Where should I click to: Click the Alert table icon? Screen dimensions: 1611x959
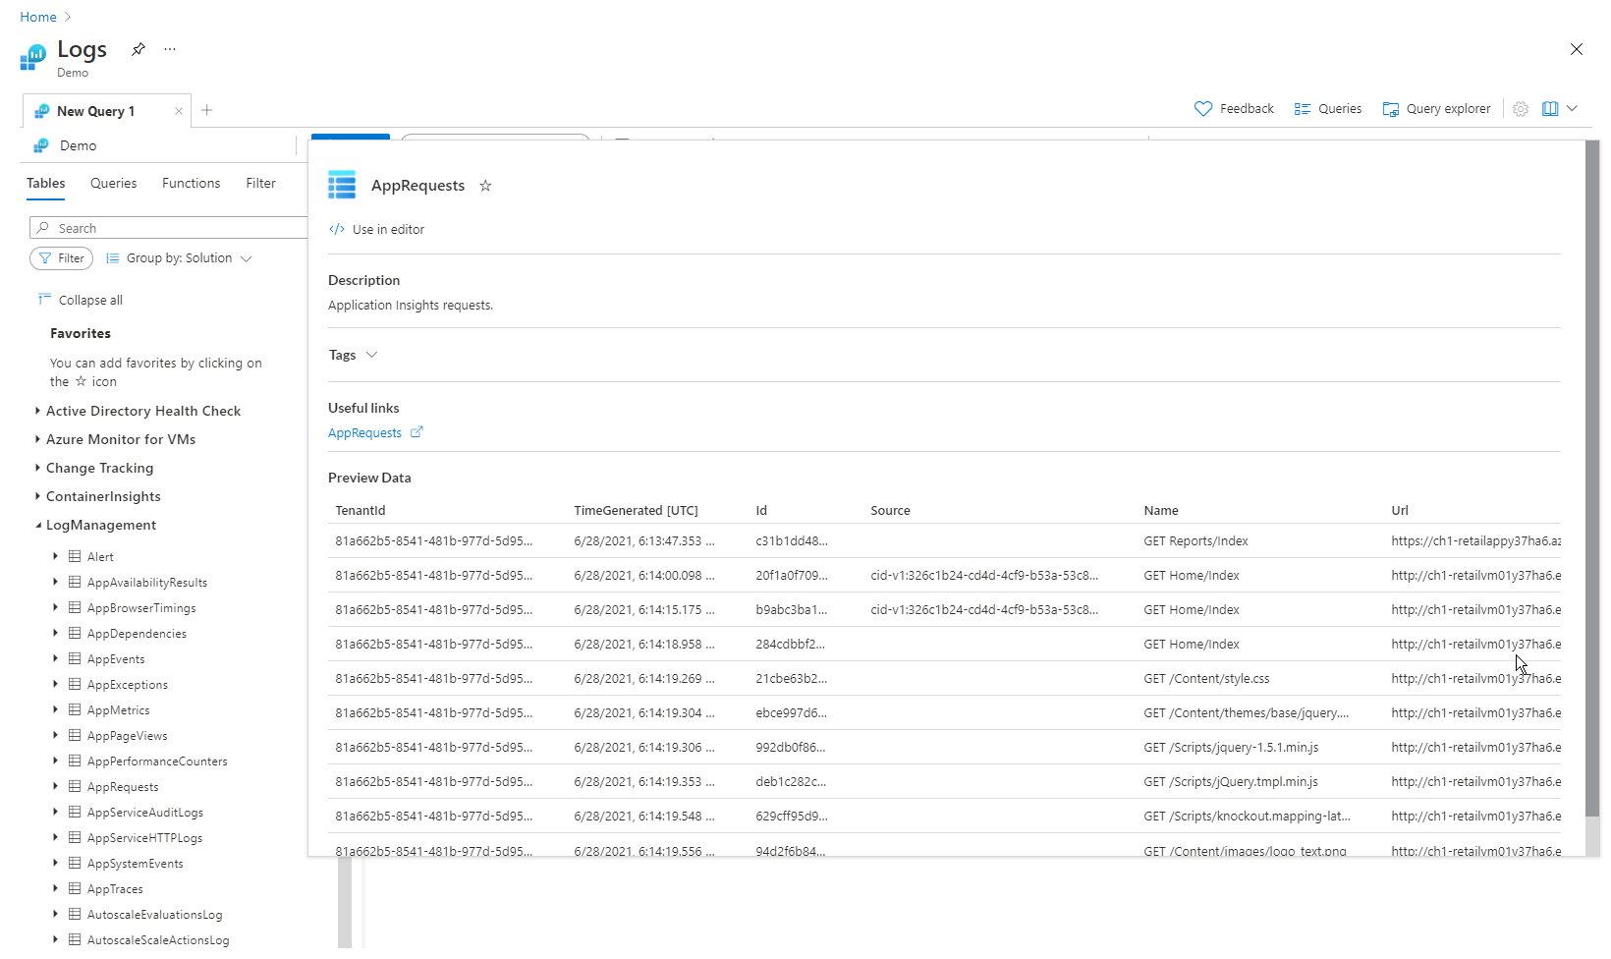pos(75,556)
